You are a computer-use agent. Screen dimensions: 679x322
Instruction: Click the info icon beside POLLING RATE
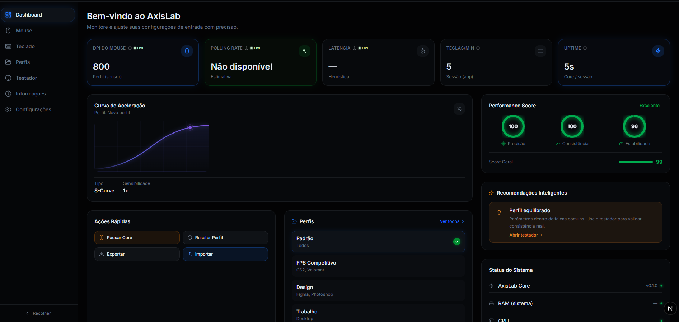[247, 48]
